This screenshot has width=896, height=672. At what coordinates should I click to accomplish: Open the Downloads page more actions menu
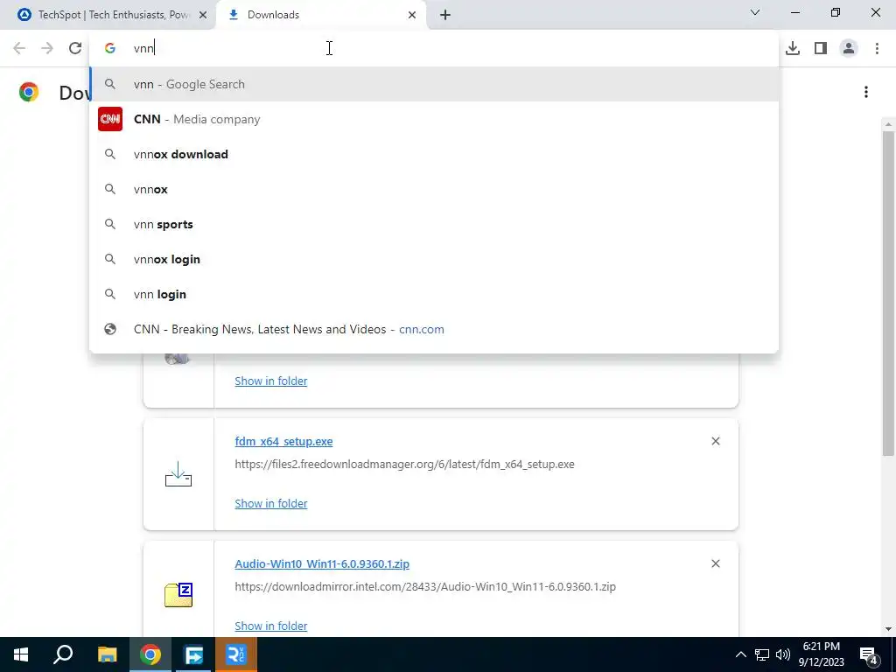(x=866, y=92)
